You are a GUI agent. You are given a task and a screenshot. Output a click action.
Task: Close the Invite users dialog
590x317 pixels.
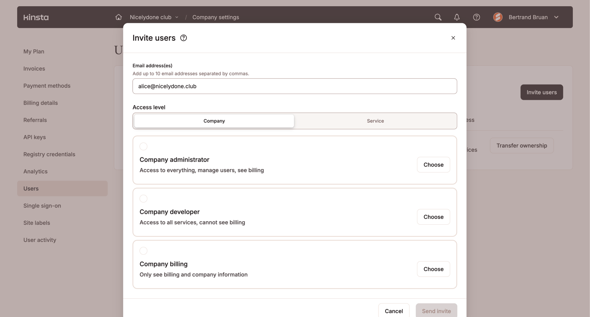[453, 38]
